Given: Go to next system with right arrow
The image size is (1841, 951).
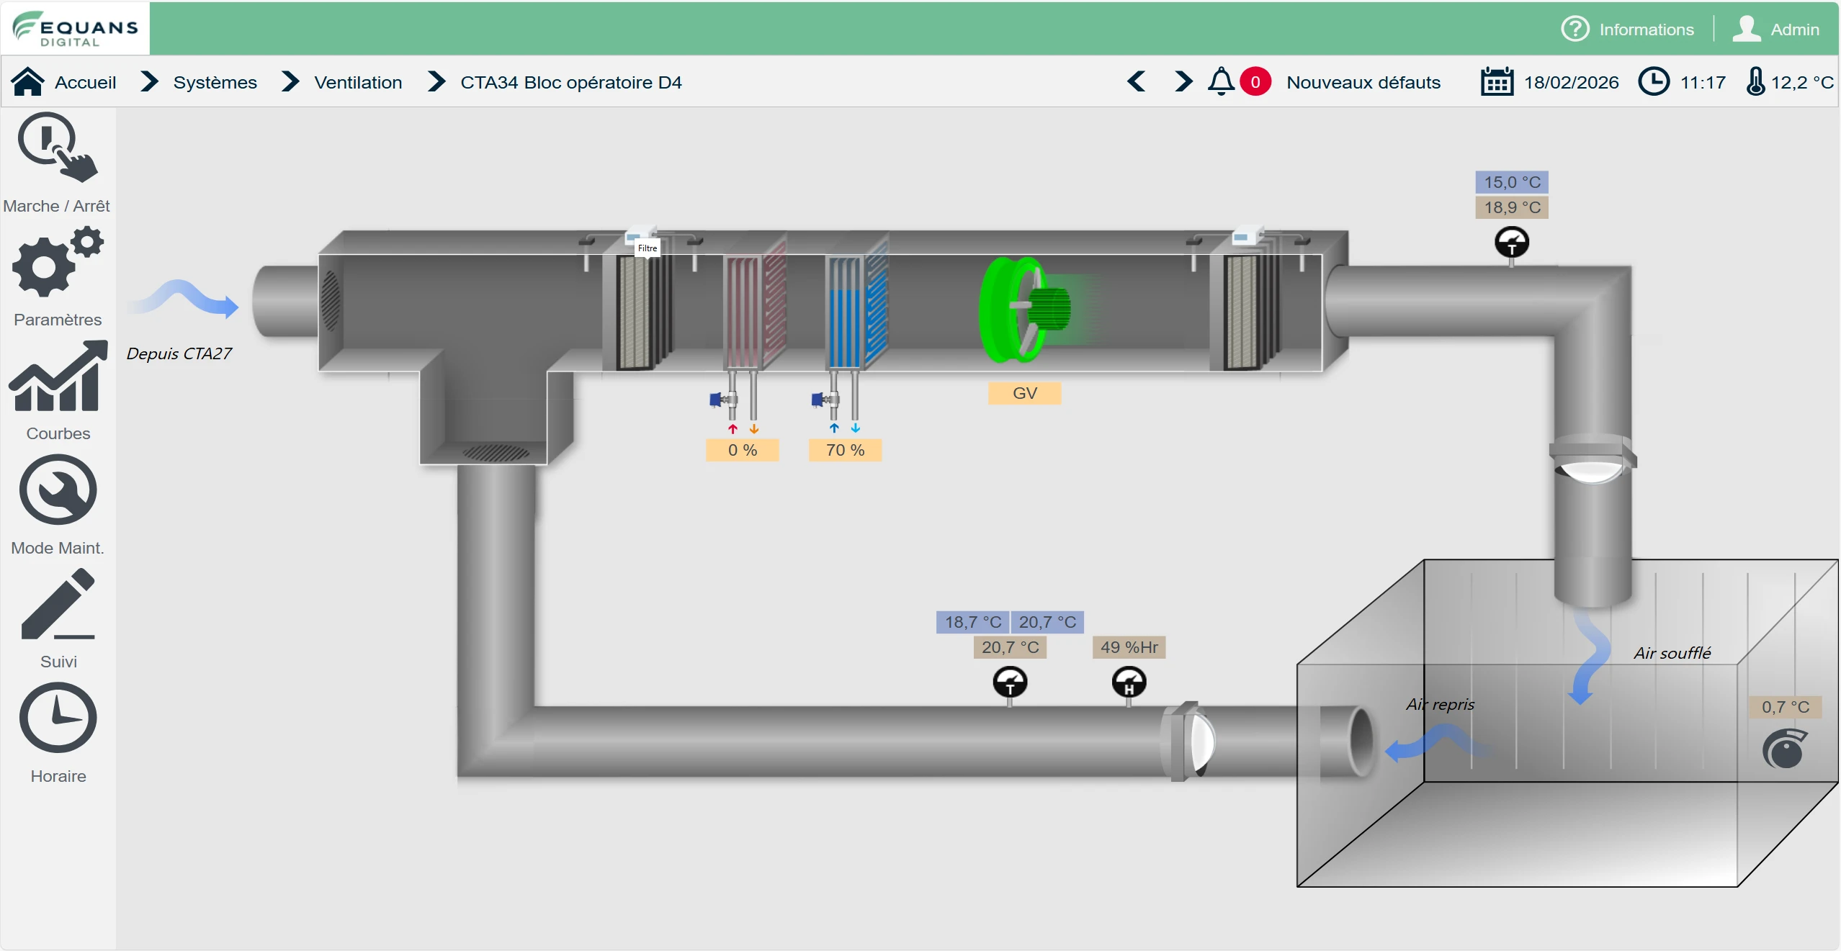Looking at the screenshot, I should click(1183, 81).
